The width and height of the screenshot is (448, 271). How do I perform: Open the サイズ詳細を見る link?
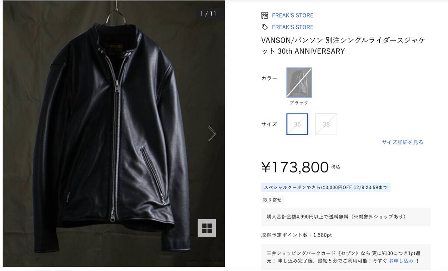point(402,142)
